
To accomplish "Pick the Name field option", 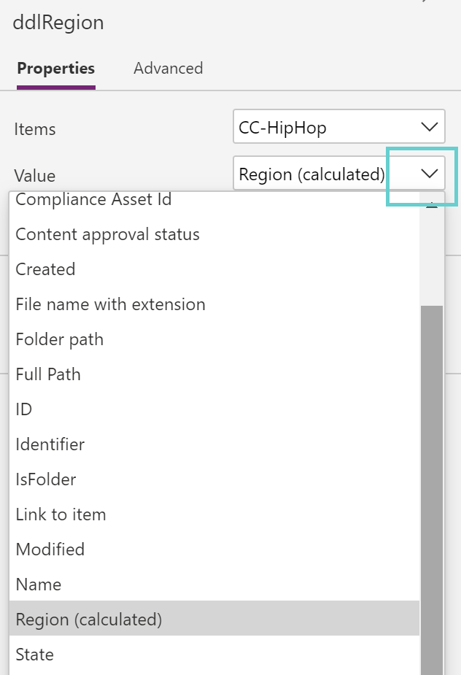I will click(38, 585).
